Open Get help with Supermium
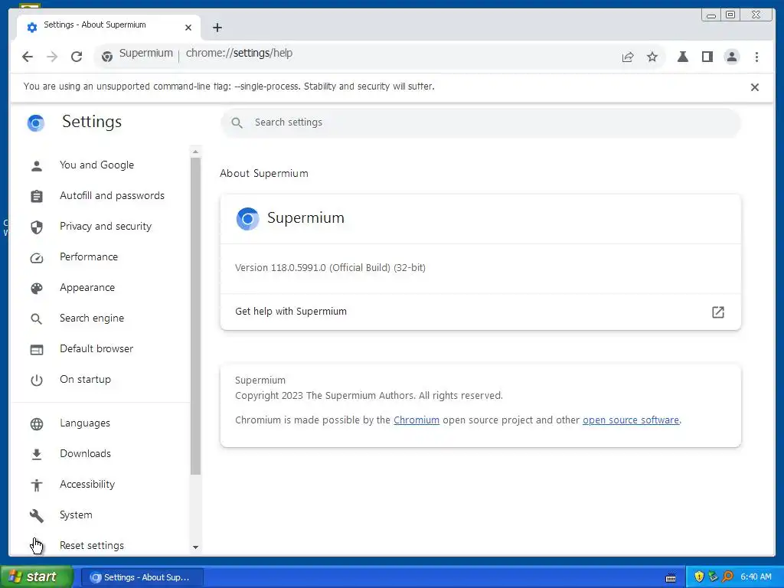 481,312
